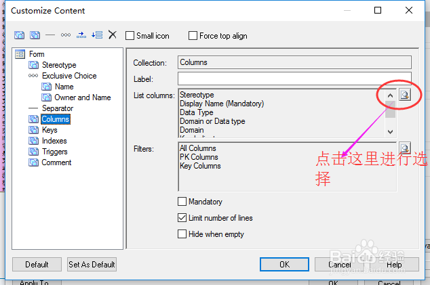The width and height of the screenshot is (430, 285).
Task: Click the Default button
Action: click(37, 265)
